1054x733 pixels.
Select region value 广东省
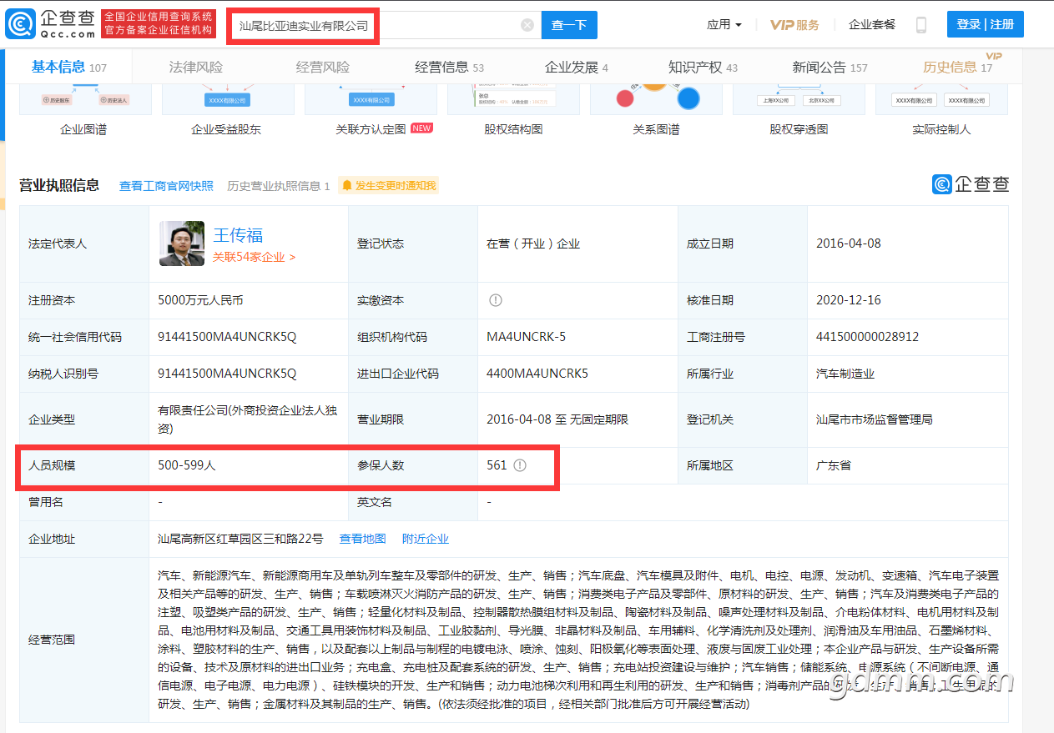(x=834, y=465)
